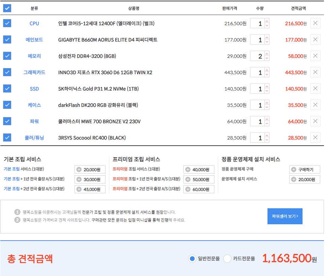This screenshot has height=276, width=325.
Task: Uncheck the CPU row checkbox
Action: (x=7, y=23)
